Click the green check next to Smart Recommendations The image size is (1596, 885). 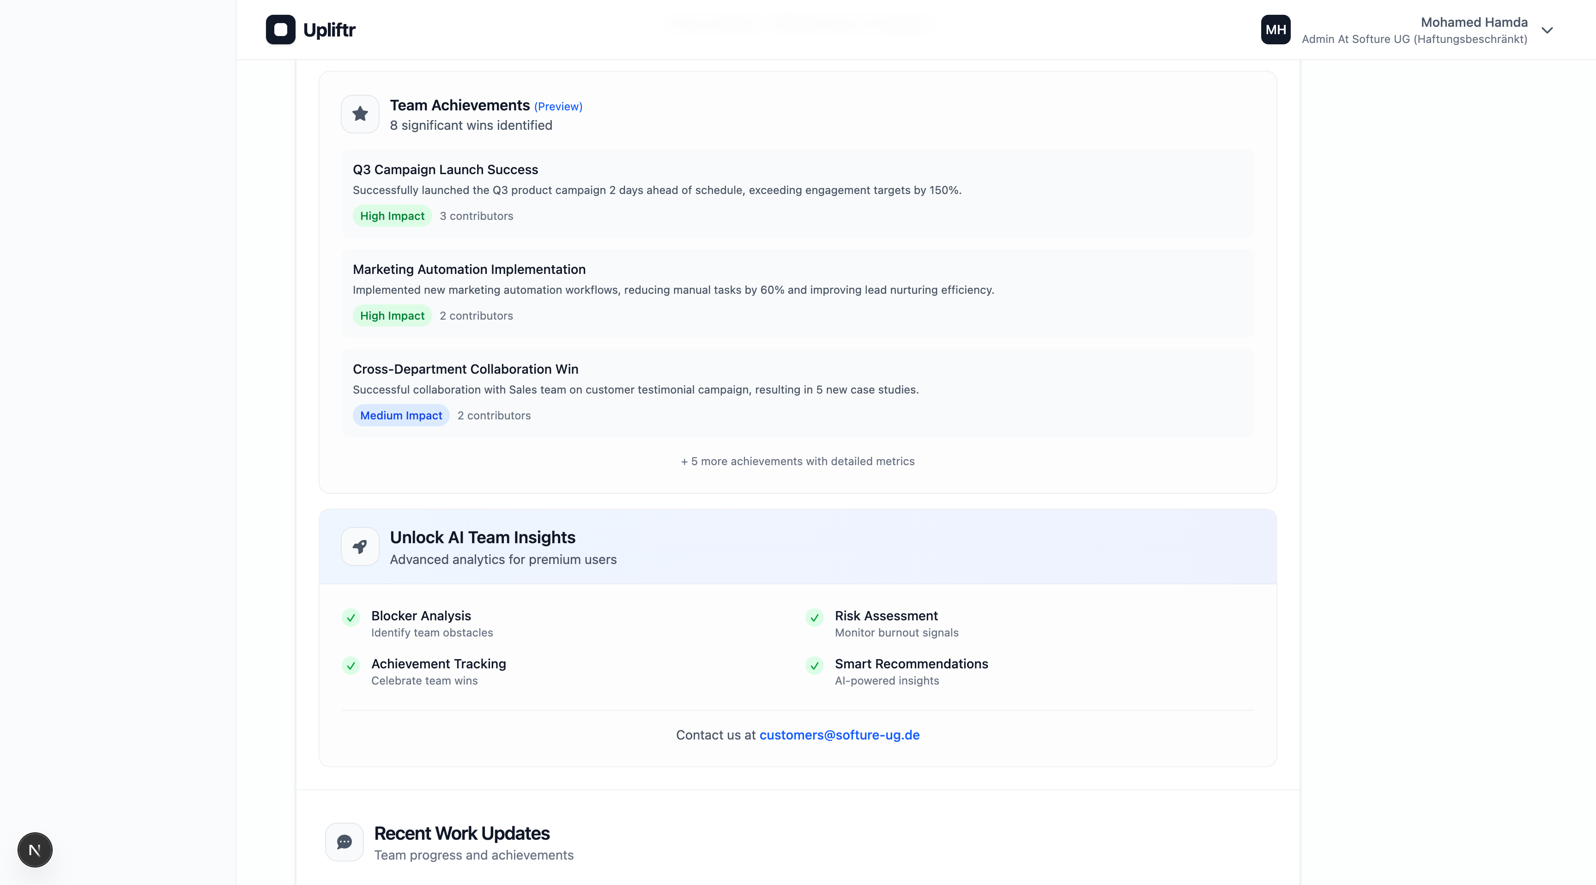pyautogui.click(x=814, y=666)
